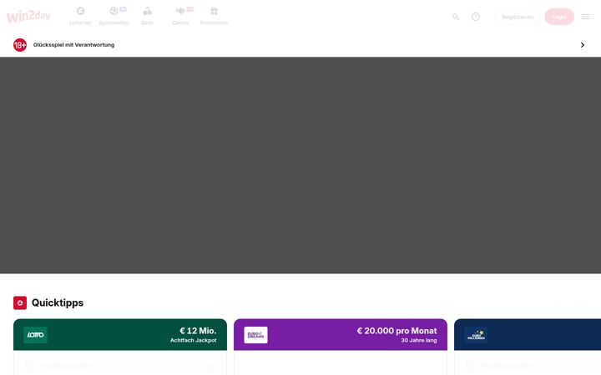601x375 pixels.
Task: Expand the responsible gaming chevron arrow
Action: point(583,45)
